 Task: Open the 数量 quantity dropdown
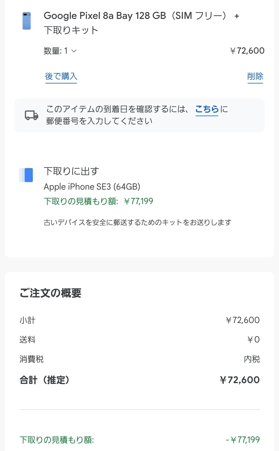pyautogui.click(x=60, y=51)
